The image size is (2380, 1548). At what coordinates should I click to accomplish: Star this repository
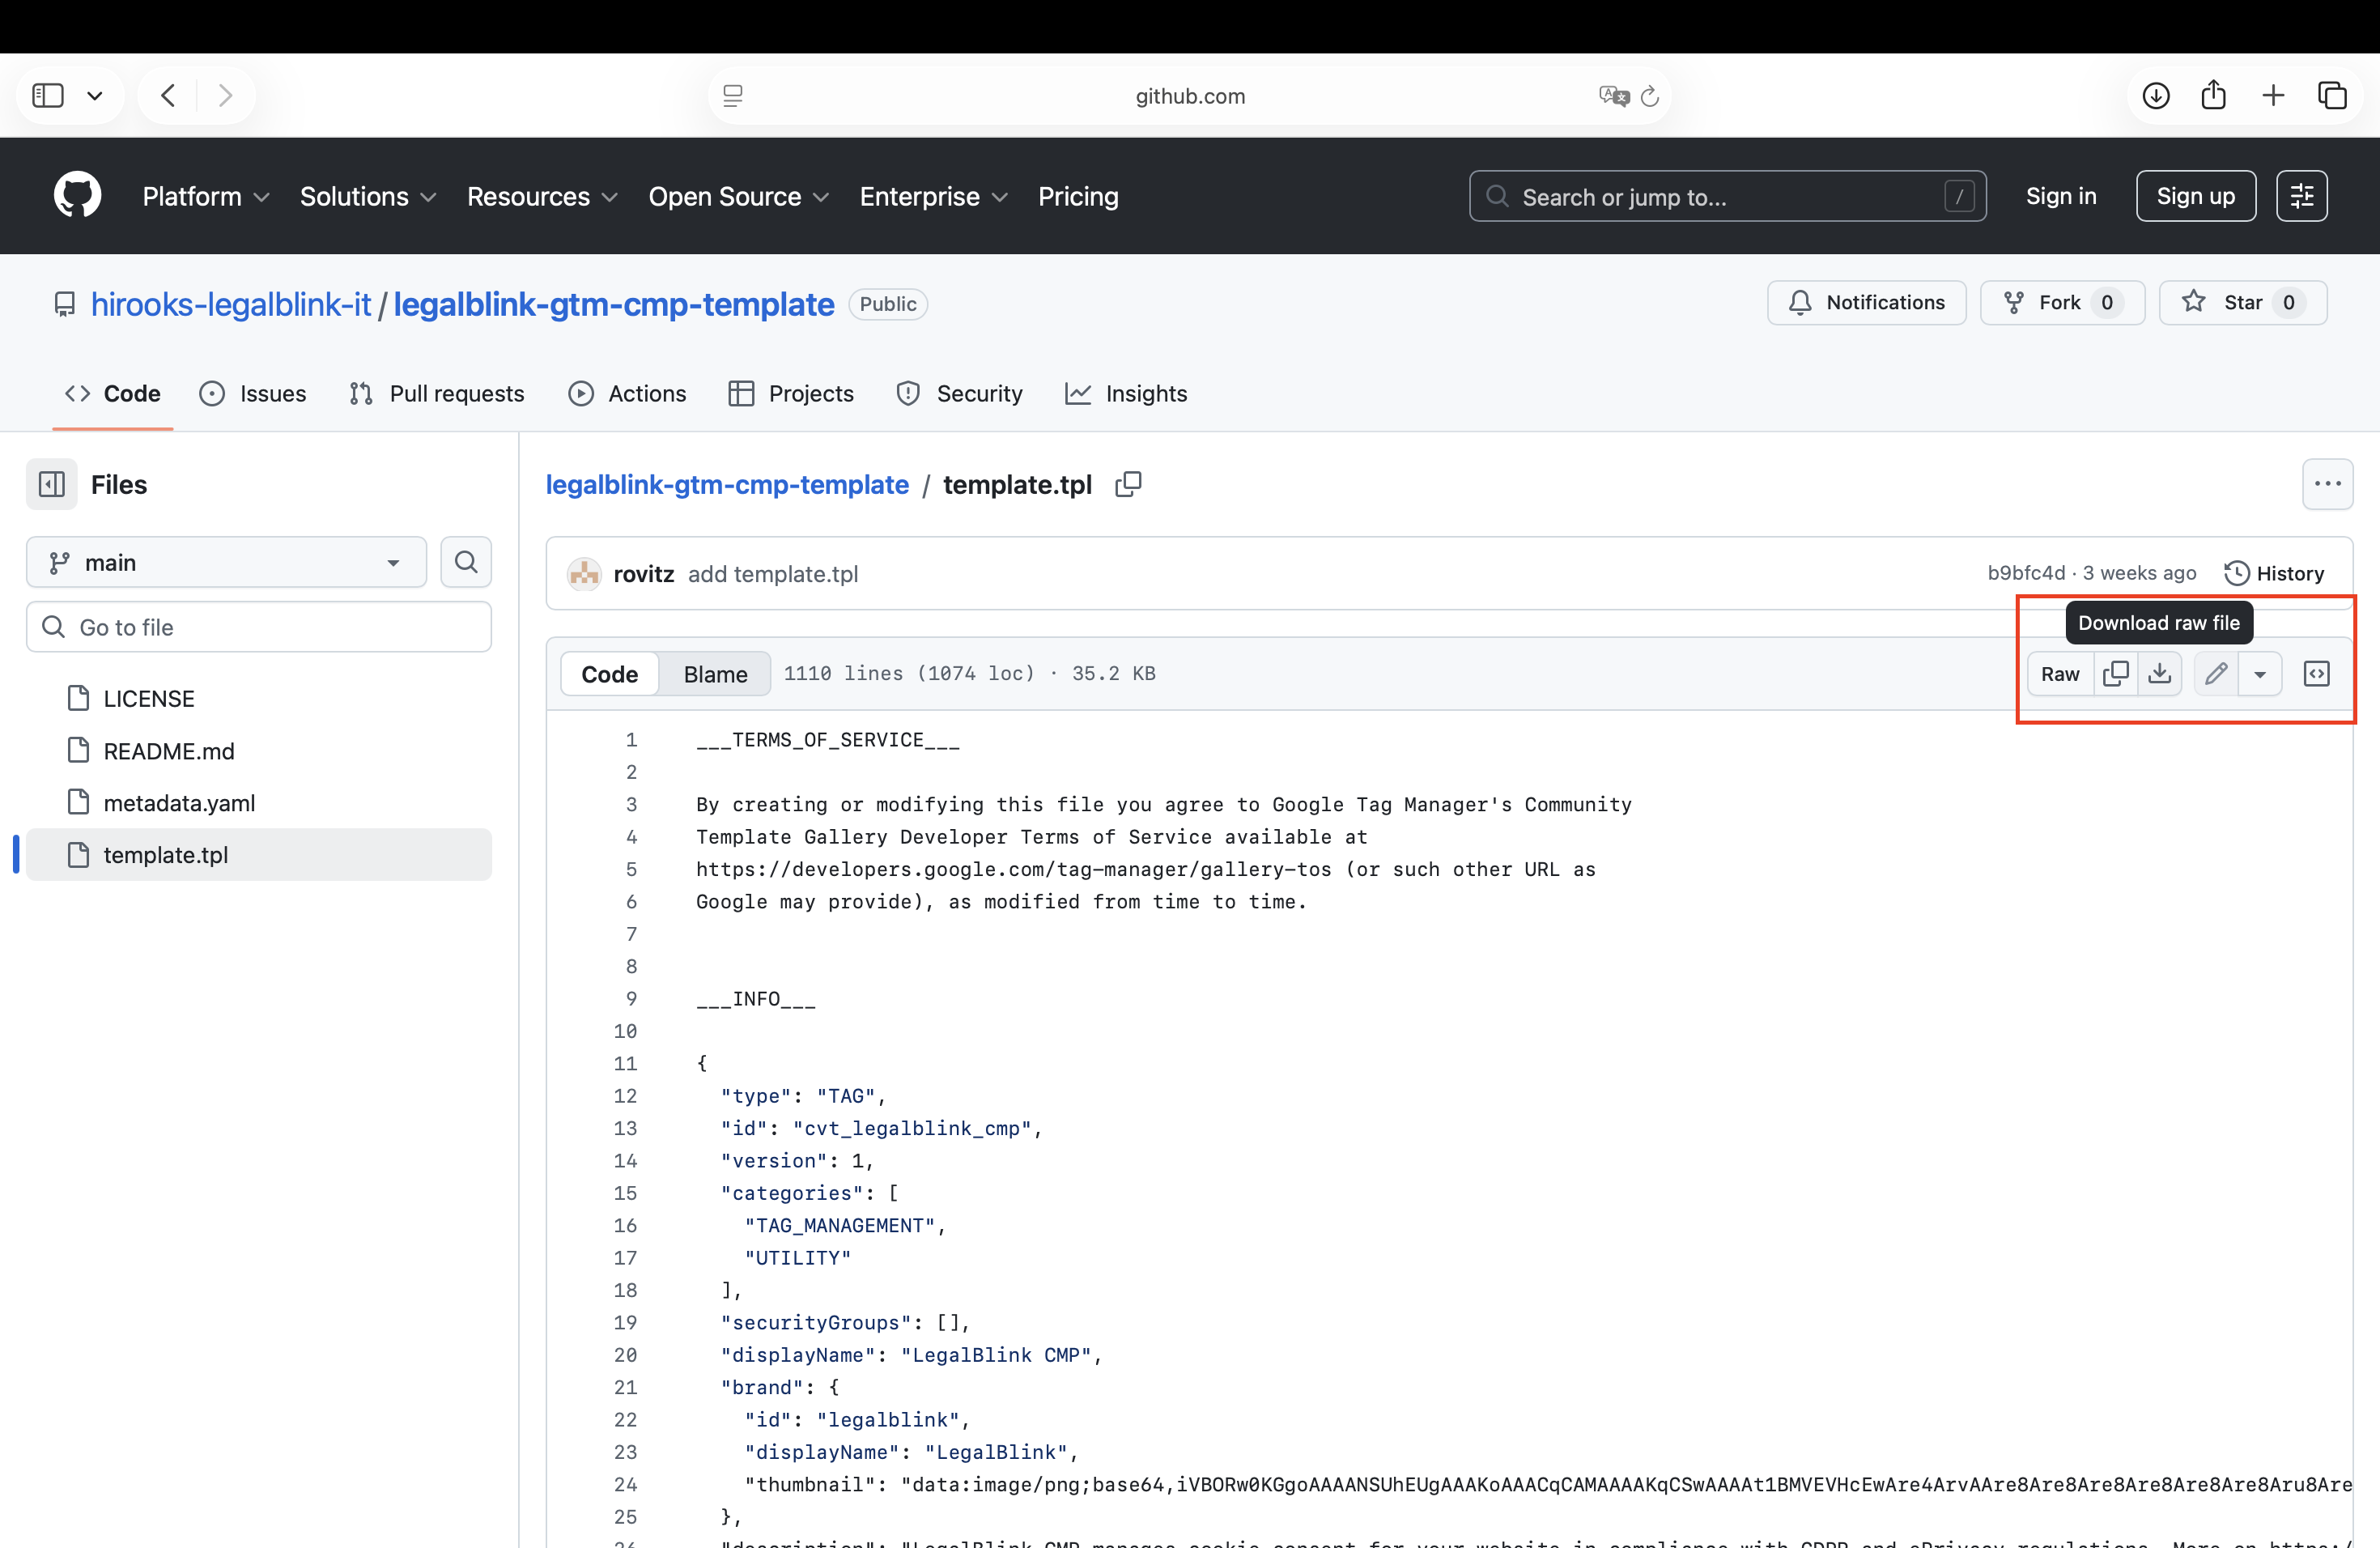(x=2242, y=302)
